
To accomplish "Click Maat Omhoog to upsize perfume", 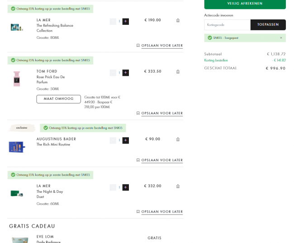I will [x=58, y=99].
